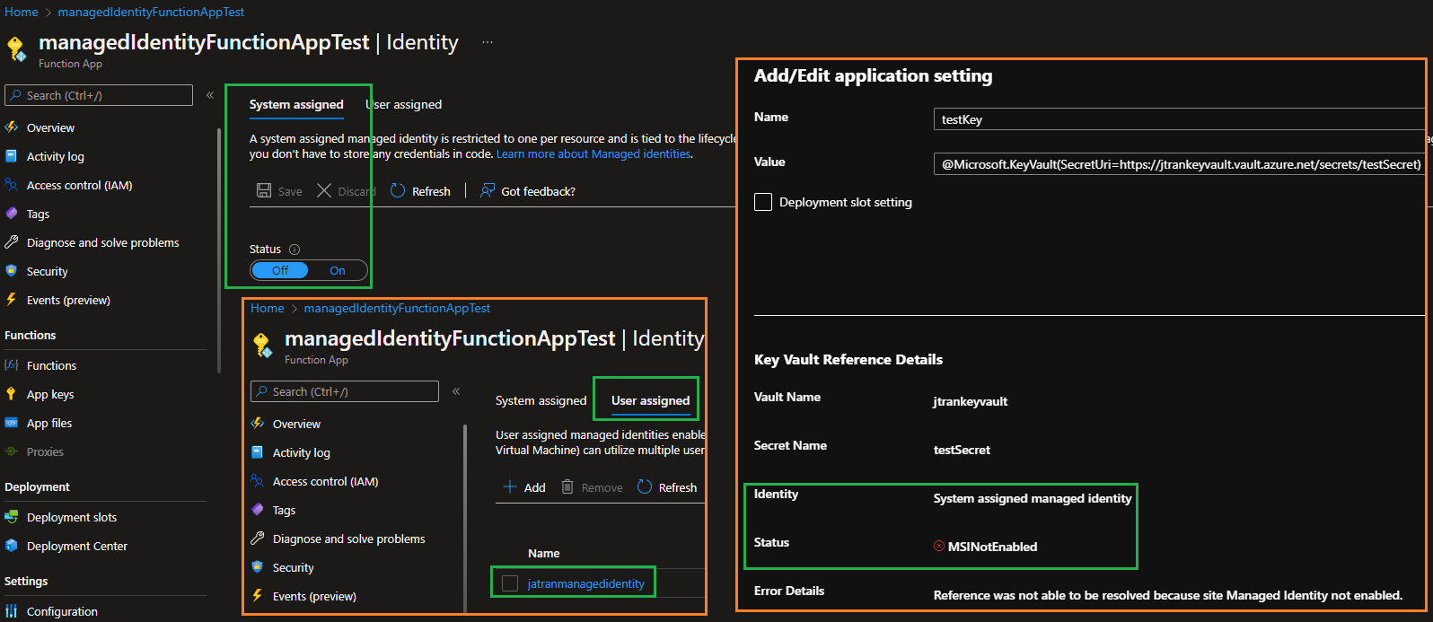Image resolution: width=1433 pixels, height=622 pixels.
Task: Open Overview in the inset panel sidebar
Action: [296, 424]
